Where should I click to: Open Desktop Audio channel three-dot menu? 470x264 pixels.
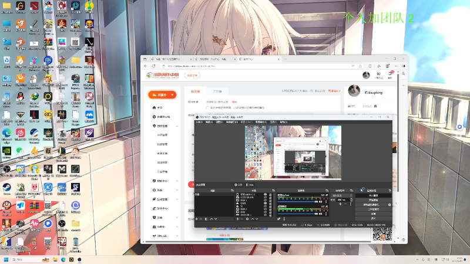coord(326,214)
